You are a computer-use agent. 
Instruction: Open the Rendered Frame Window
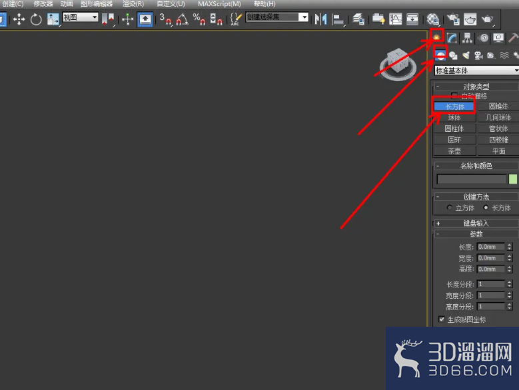pos(470,19)
